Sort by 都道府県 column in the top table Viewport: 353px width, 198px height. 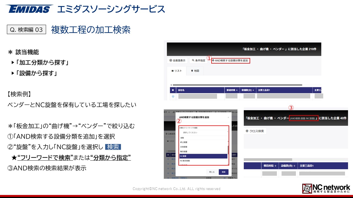[x=232, y=90]
